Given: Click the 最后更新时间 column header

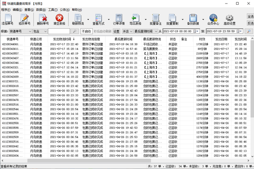Looking at the screenshot, I should 123,39.
